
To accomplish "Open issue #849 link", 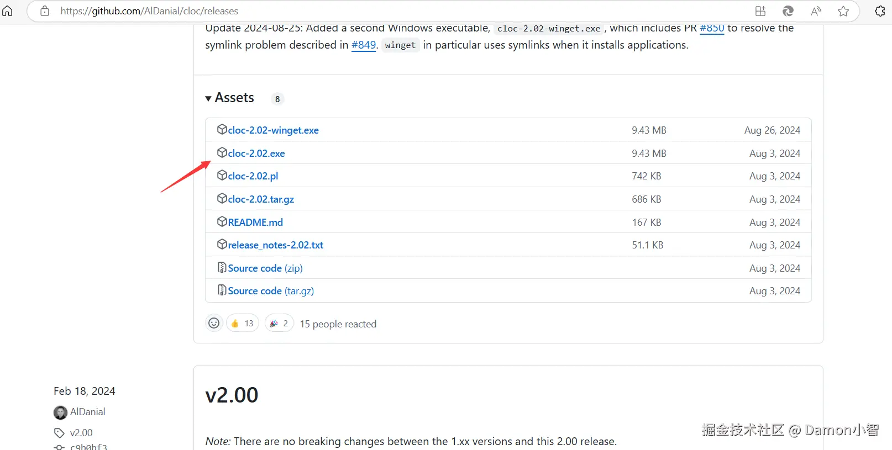I will click(x=364, y=45).
